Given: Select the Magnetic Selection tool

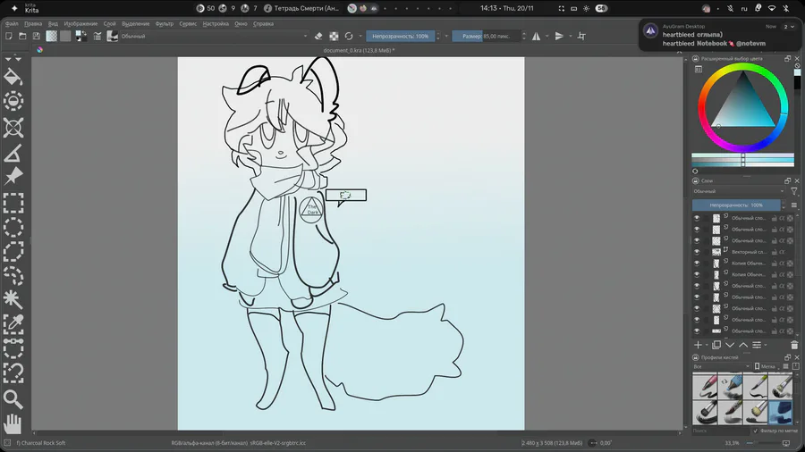Looking at the screenshot, I should pyautogui.click(x=13, y=372).
